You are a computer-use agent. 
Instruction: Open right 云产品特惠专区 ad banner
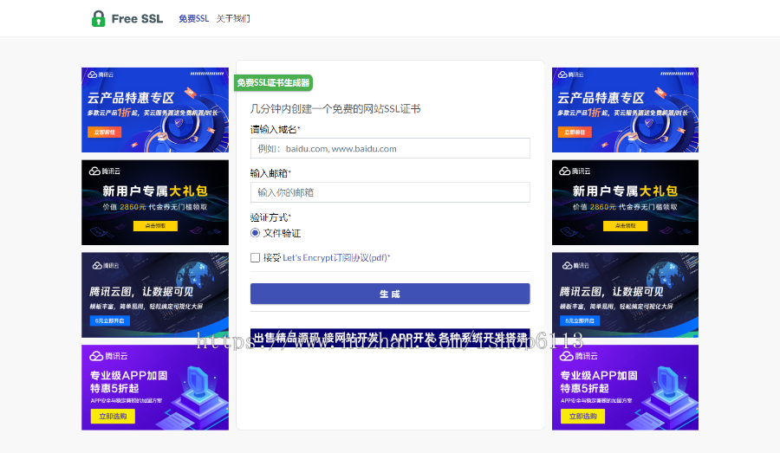point(625,110)
